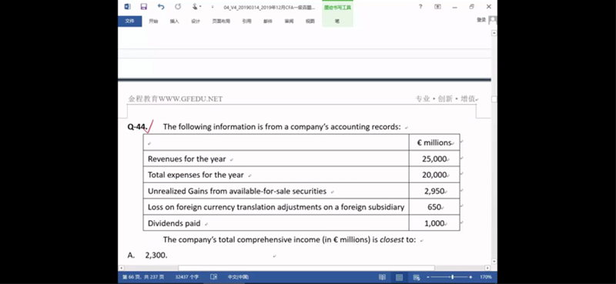
Task: Switch to Web Layout view
Action: tap(417, 277)
